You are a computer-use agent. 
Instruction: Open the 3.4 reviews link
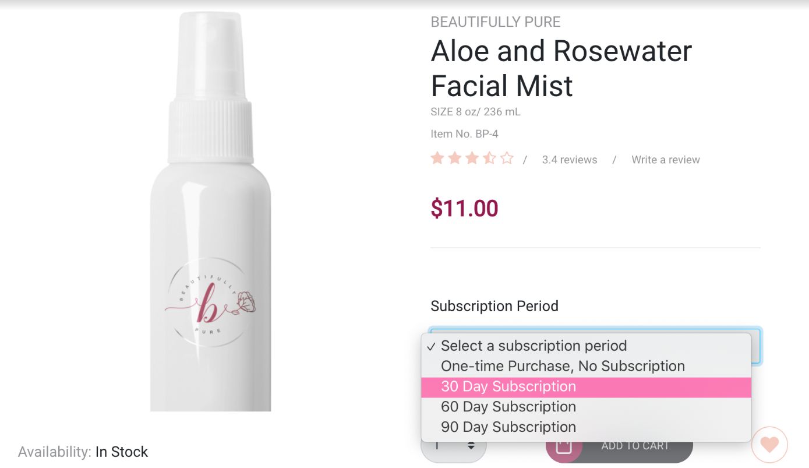(569, 160)
